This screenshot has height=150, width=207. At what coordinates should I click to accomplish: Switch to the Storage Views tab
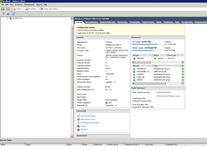coord(187,23)
